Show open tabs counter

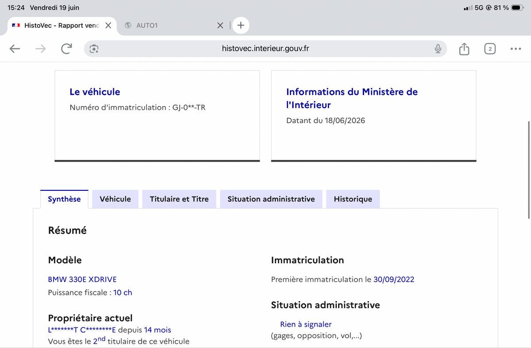(490, 49)
